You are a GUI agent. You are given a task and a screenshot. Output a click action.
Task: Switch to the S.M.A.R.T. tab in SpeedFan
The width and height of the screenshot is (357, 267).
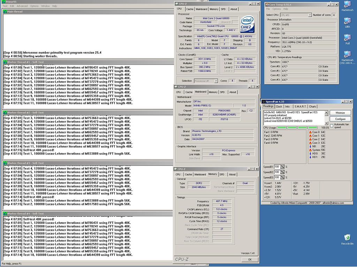coord(300,106)
